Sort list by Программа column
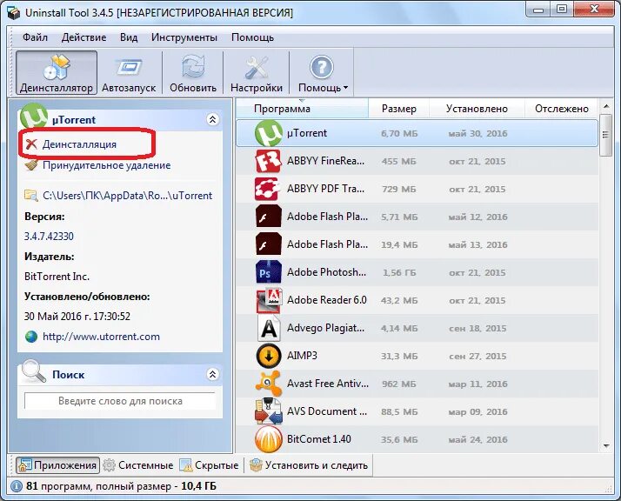 [x=302, y=109]
